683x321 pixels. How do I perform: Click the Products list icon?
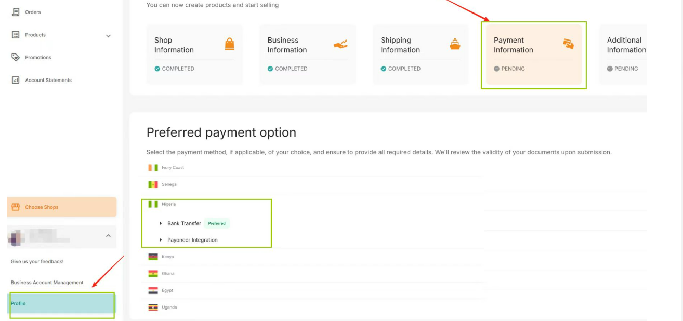(x=16, y=35)
